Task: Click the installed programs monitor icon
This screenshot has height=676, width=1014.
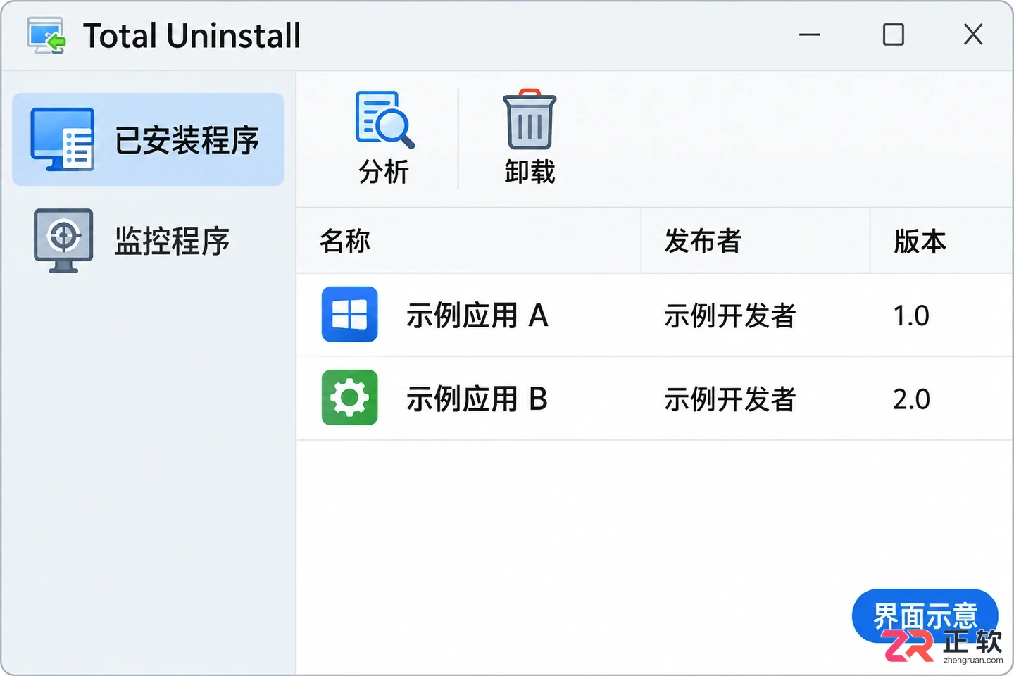Action: point(62,139)
